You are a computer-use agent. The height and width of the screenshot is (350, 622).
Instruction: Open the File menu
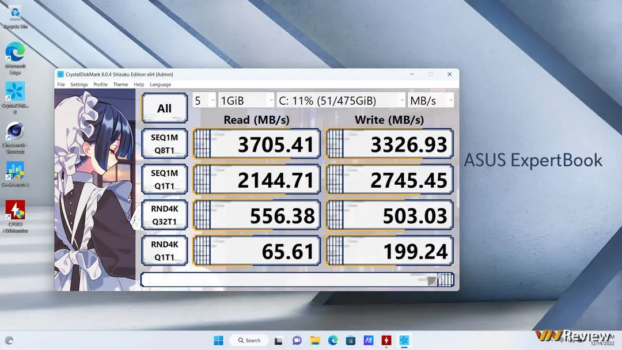click(x=61, y=85)
